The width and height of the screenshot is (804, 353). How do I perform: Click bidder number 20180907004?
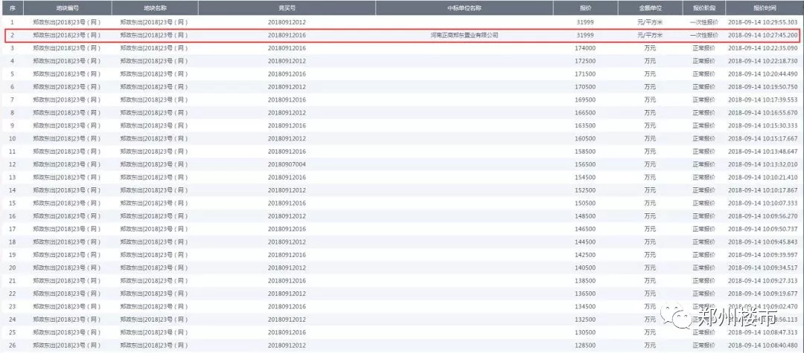[x=287, y=164]
